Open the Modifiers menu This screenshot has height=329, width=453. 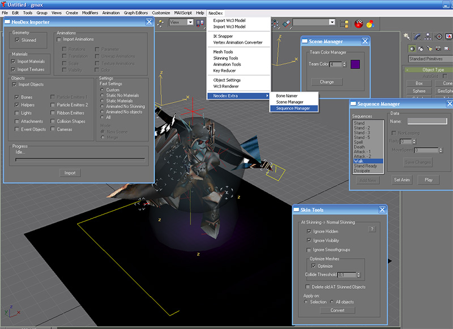pos(90,12)
